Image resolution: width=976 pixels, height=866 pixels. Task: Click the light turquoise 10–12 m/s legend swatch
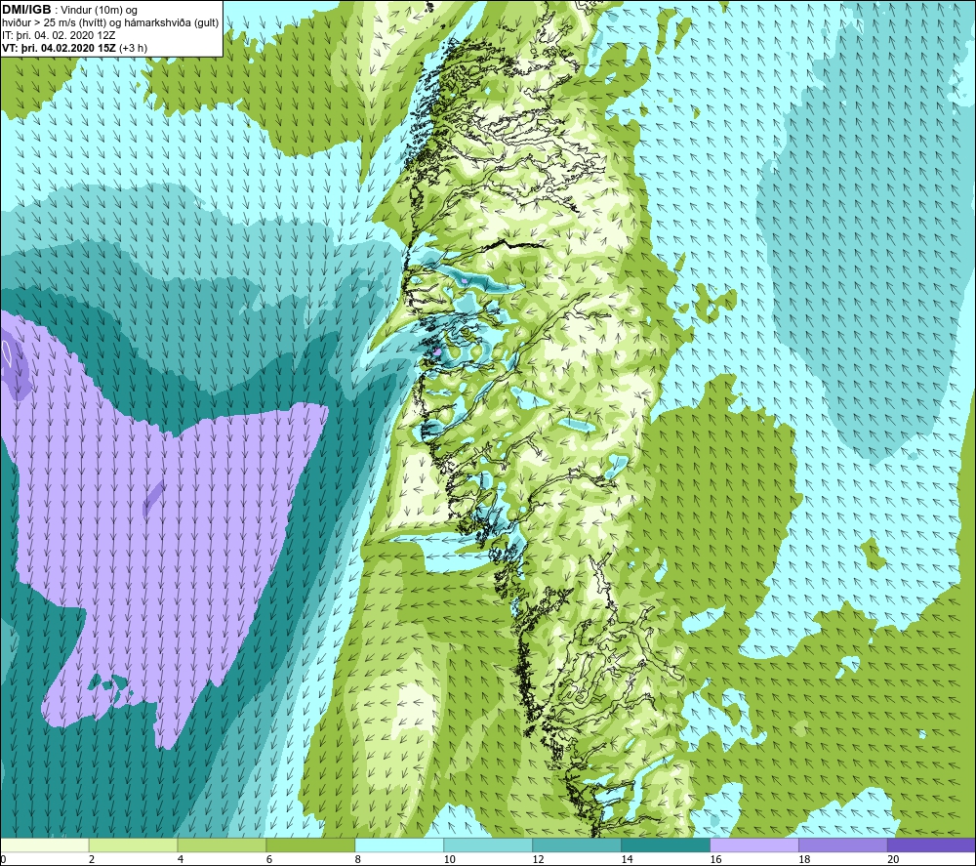pos(488,845)
